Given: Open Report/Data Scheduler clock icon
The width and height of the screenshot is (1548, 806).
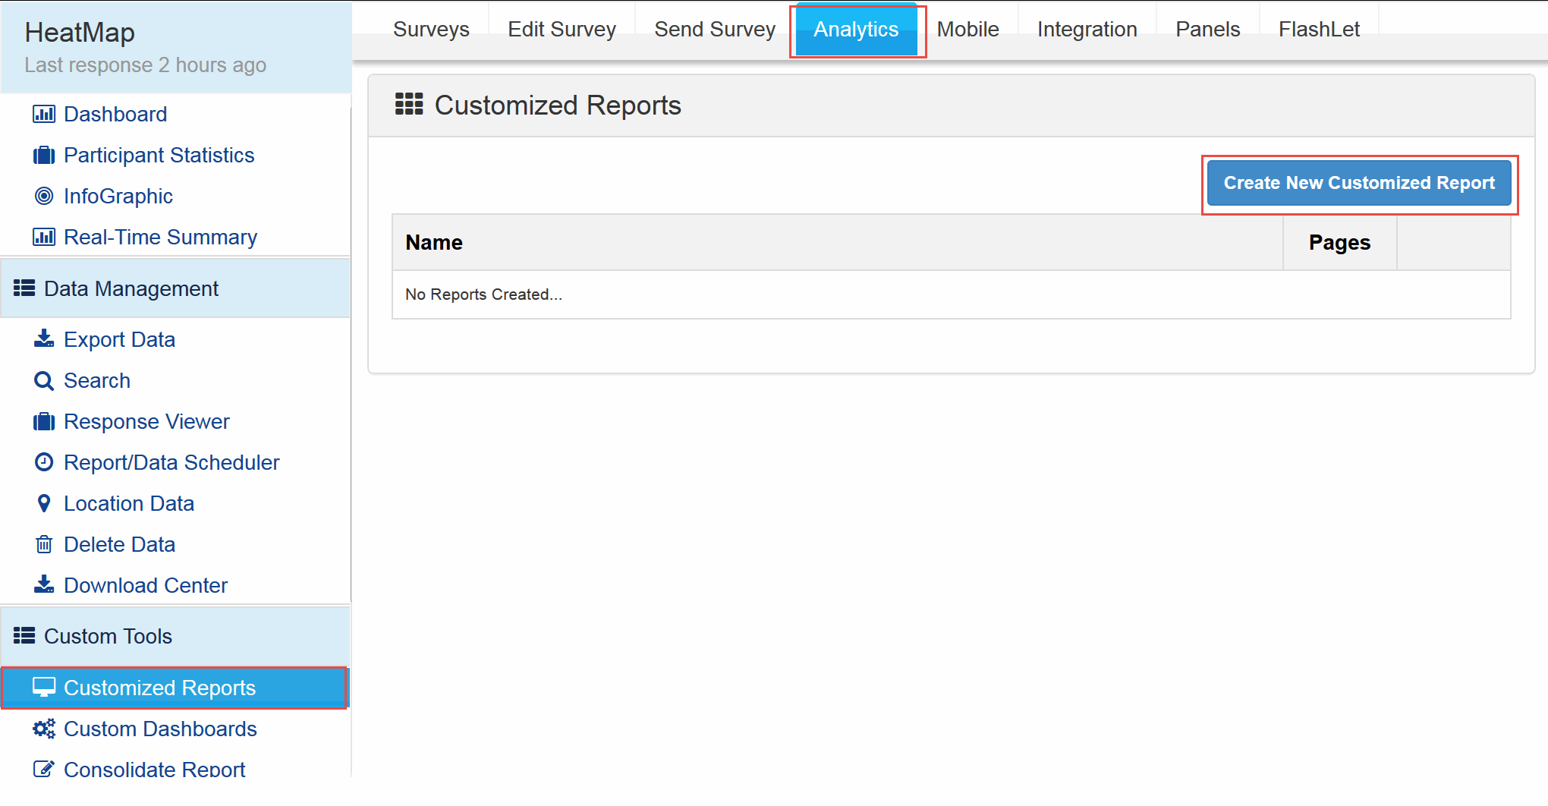Looking at the screenshot, I should pyautogui.click(x=45, y=462).
